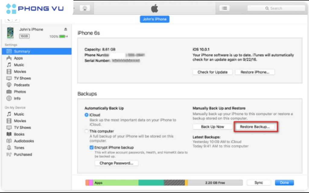Click the Search field

(276, 8)
